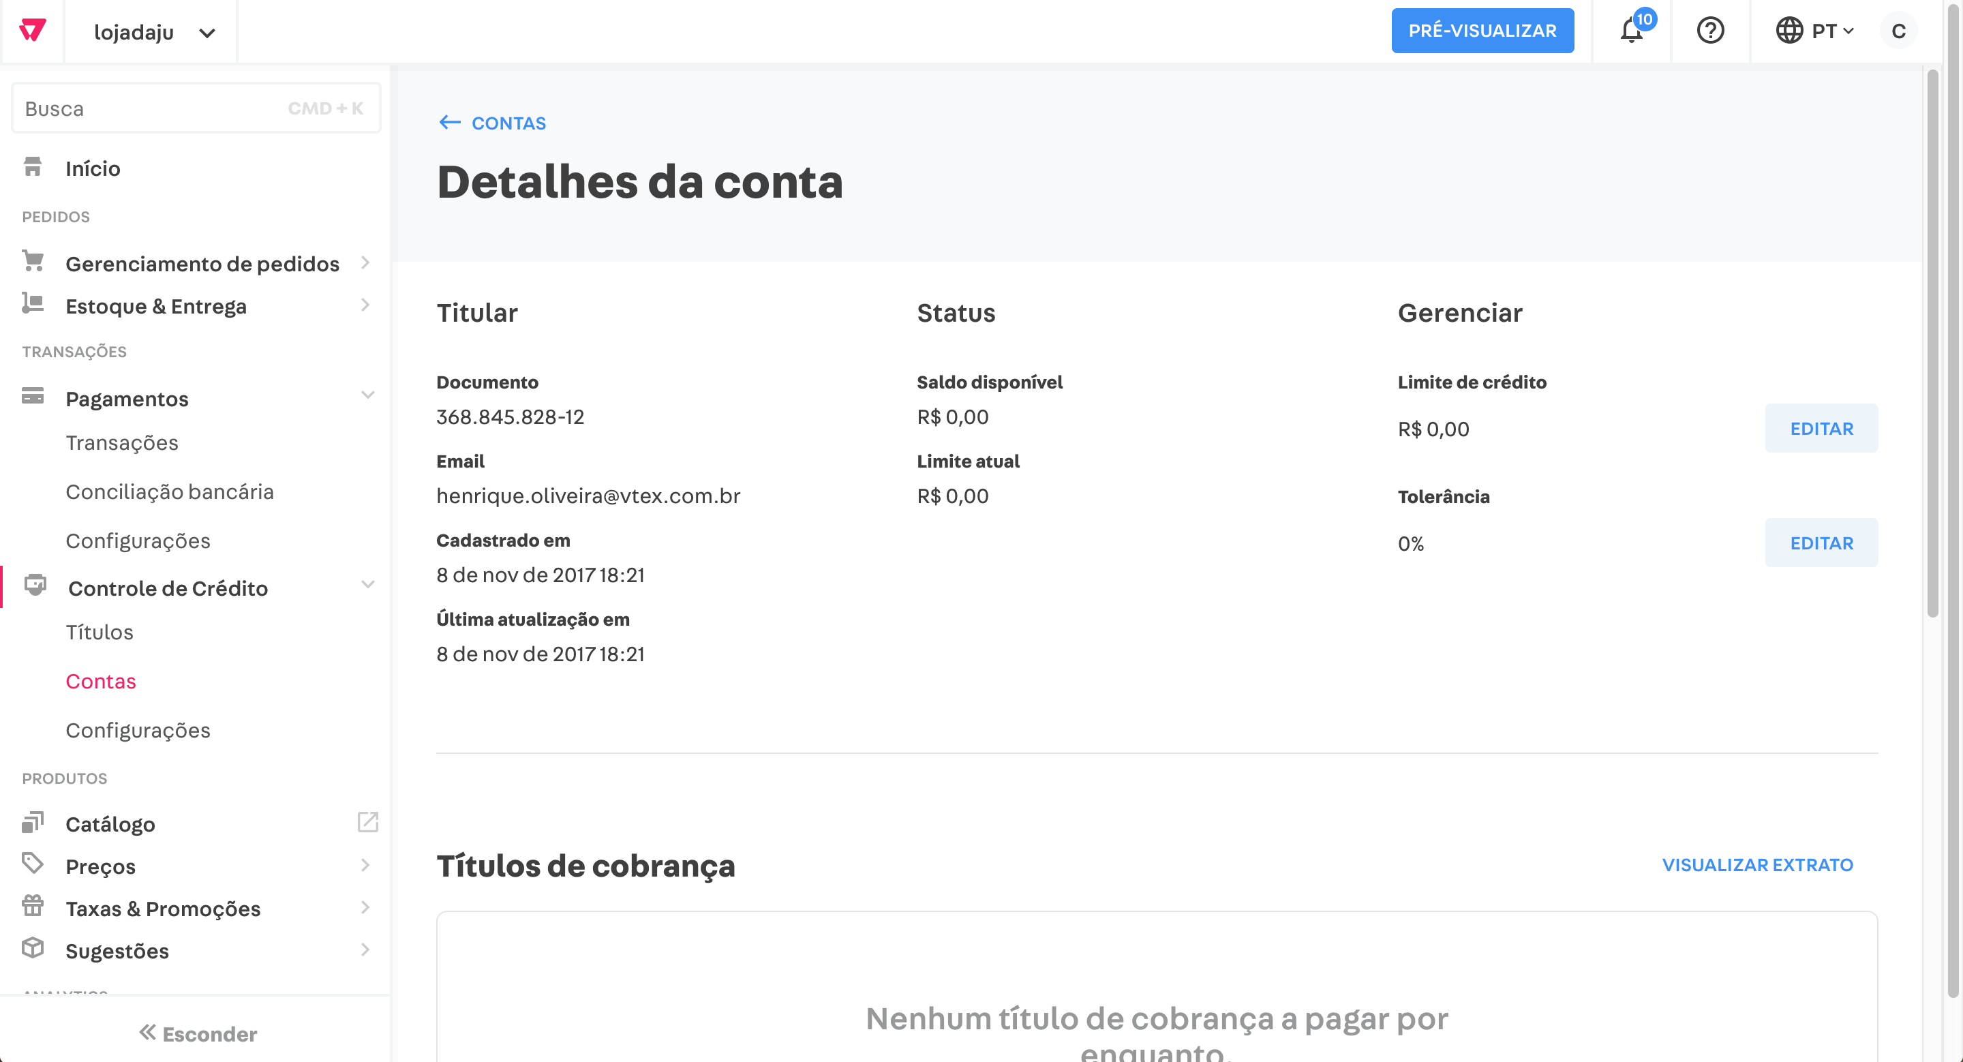This screenshot has height=1062, width=1963.
Task: Click the back arrow to Contas
Action: click(450, 122)
